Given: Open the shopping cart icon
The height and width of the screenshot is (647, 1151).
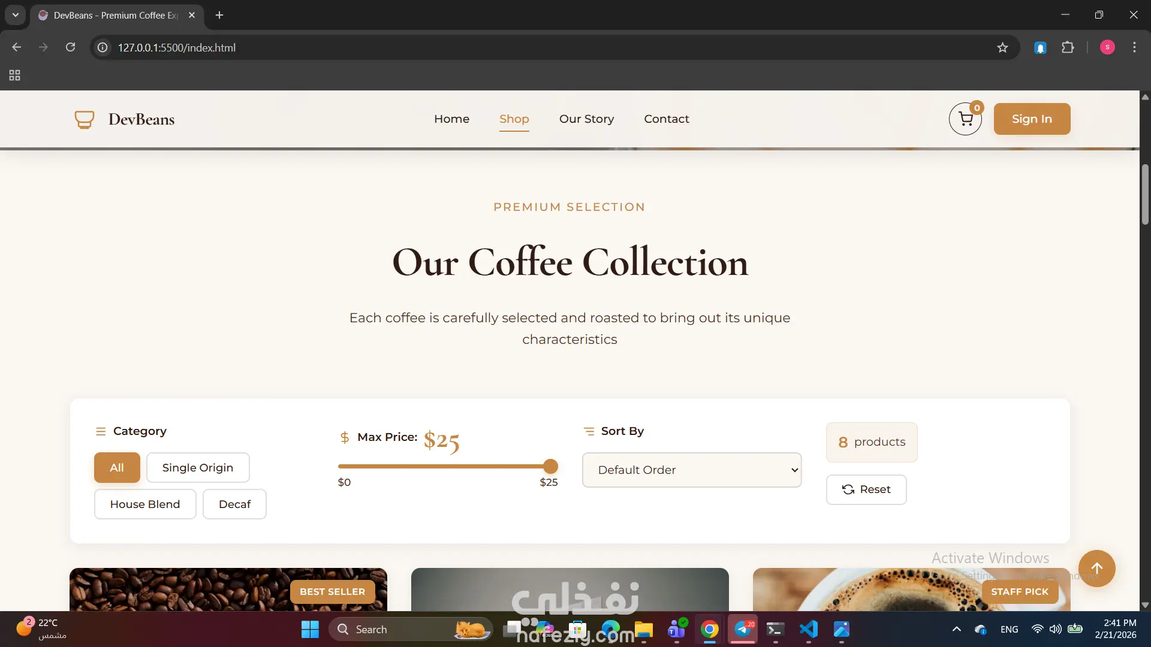Looking at the screenshot, I should click(x=965, y=119).
